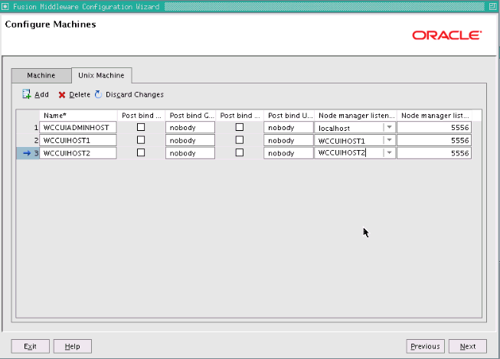
Task: Click post bind GID nobody field in row 2
Action: pyautogui.click(x=190, y=140)
